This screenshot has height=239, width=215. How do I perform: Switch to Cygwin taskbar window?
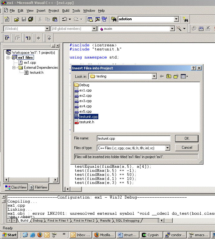(x=151, y=235)
